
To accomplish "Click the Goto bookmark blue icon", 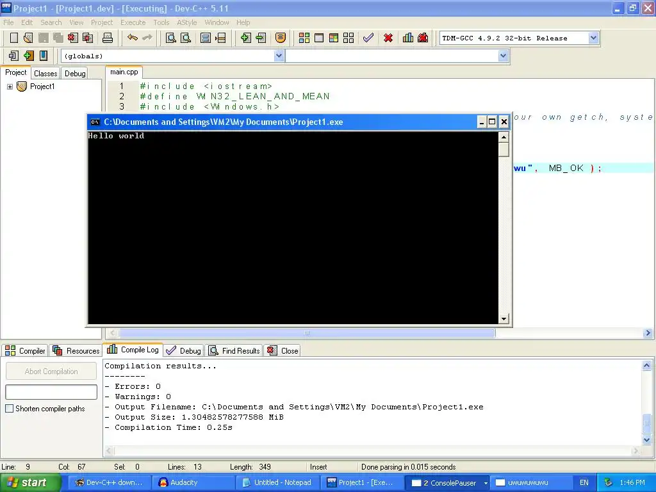I will click(x=43, y=56).
